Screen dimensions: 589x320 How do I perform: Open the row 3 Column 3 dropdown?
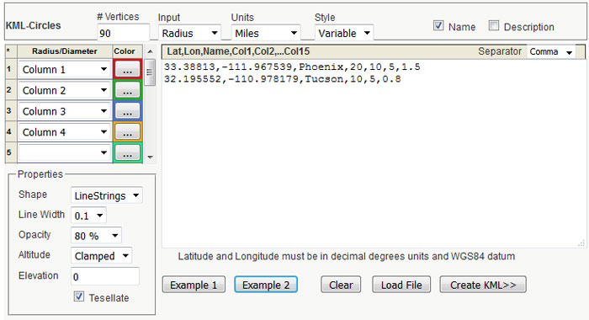(x=65, y=111)
